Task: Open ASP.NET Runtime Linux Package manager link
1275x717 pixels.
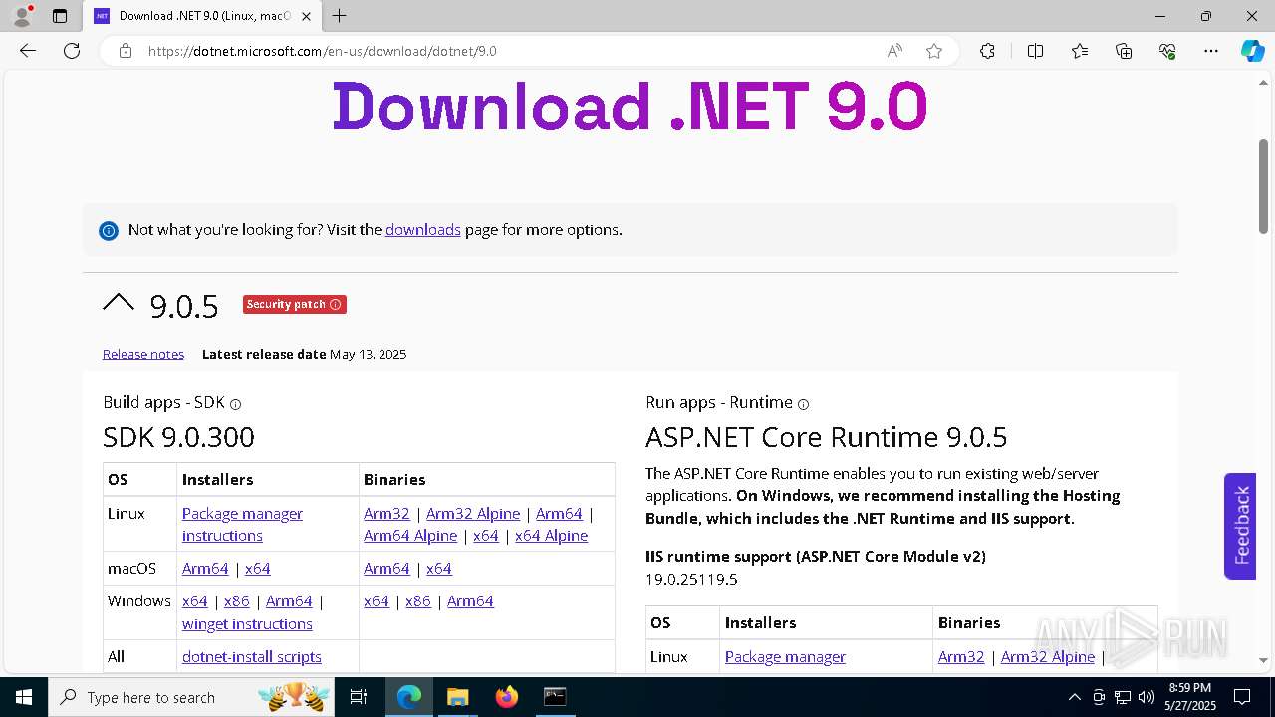Action: (x=785, y=657)
